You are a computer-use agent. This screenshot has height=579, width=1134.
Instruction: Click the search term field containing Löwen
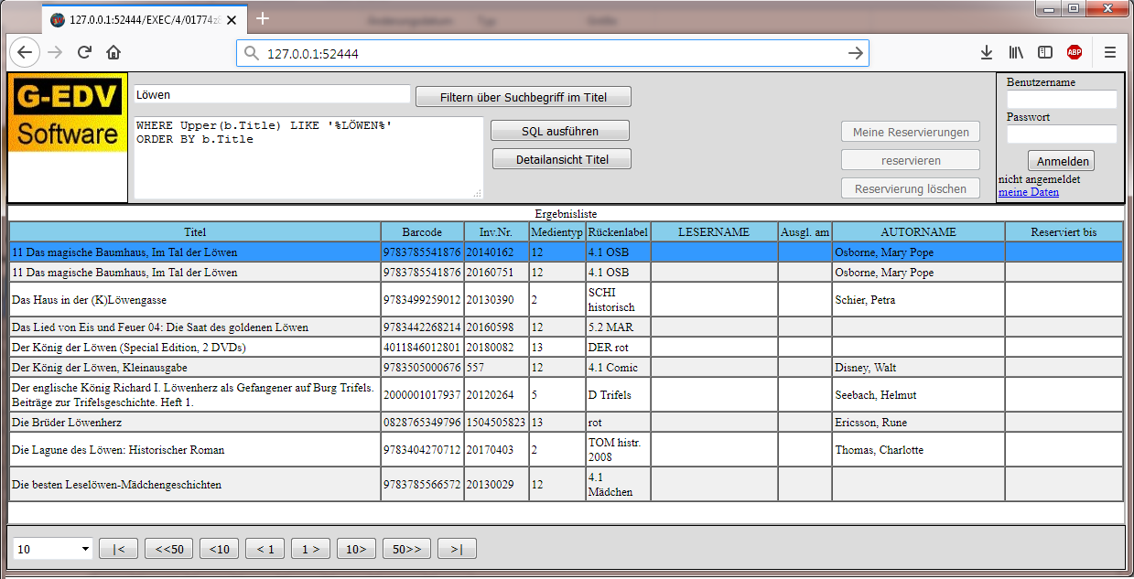pyautogui.click(x=272, y=94)
